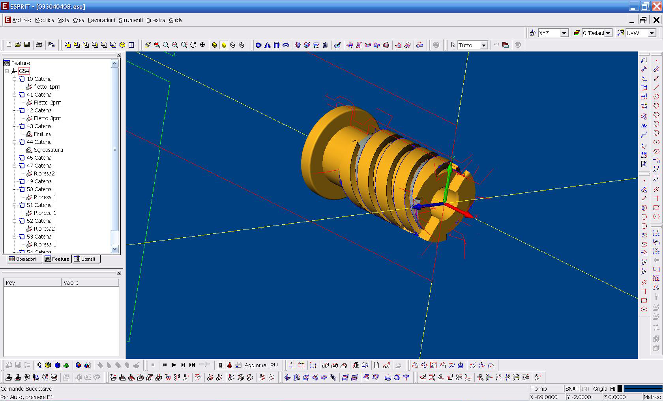Switch to the Operazioni tab
The height and width of the screenshot is (401, 663).
[23, 259]
